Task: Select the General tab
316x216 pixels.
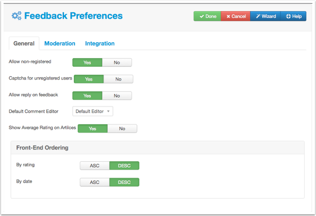Action: coord(24,44)
